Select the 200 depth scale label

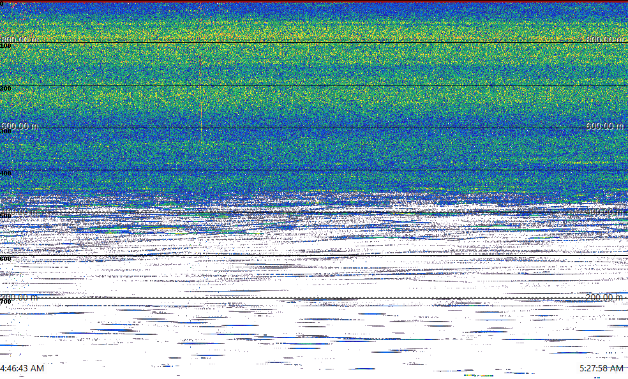tap(6, 89)
